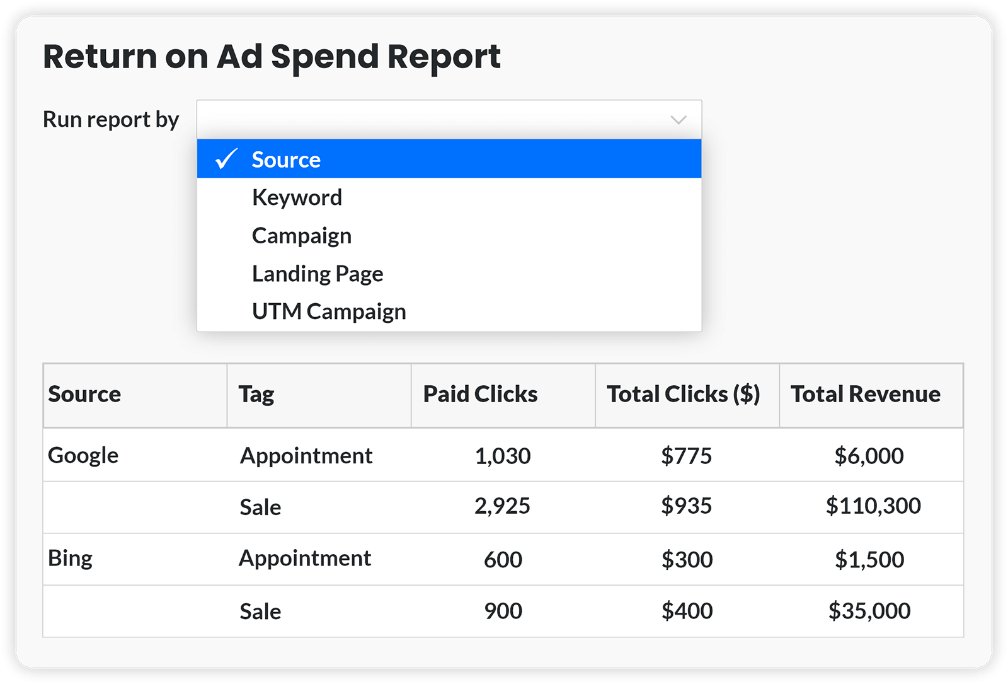
Task: Select Landing Page report option
Action: click(x=318, y=274)
